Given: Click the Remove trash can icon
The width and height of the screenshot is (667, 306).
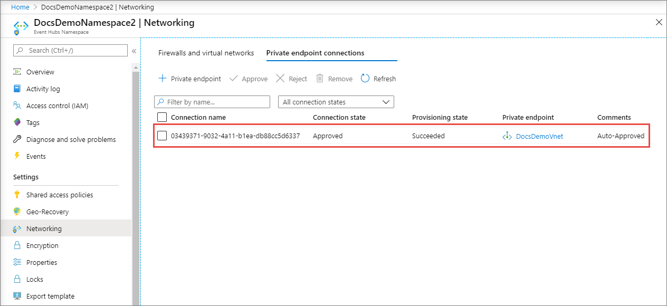Looking at the screenshot, I should click(320, 79).
